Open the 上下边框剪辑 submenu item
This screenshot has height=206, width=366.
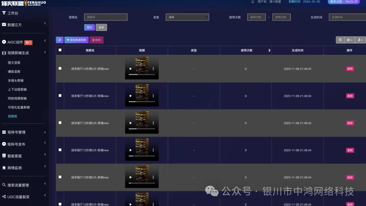(x=17, y=89)
